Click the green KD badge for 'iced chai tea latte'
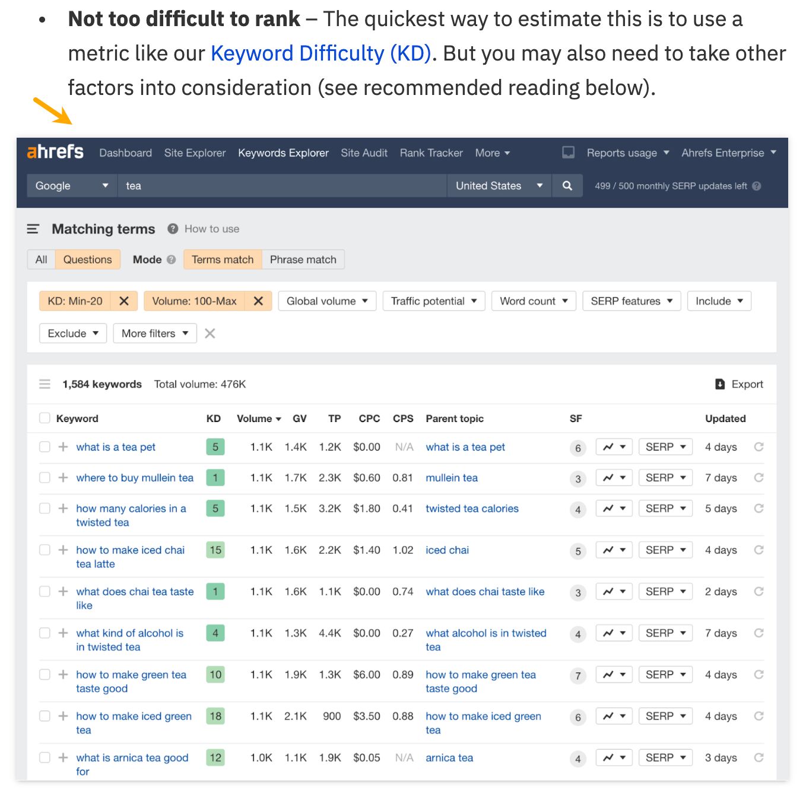 click(x=215, y=550)
